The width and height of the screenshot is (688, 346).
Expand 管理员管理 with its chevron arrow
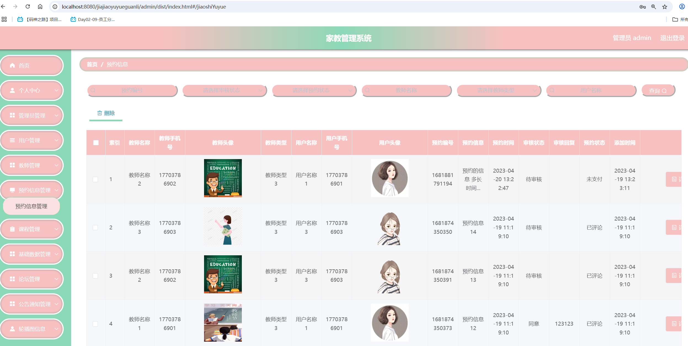pos(57,115)
